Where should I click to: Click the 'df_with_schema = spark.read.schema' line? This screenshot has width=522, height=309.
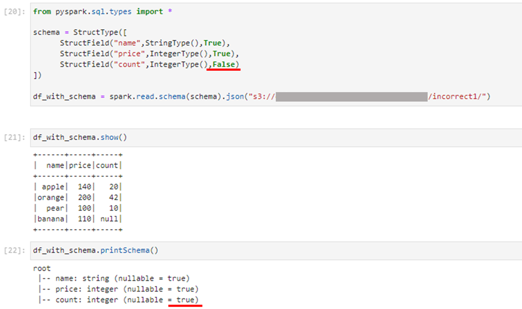point(262,97)
